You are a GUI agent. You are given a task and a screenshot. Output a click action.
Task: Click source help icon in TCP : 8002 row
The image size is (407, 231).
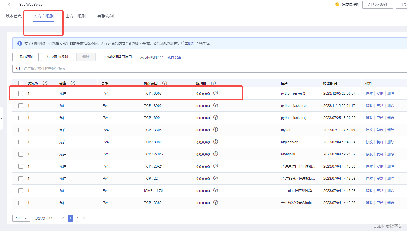point(215,93)
